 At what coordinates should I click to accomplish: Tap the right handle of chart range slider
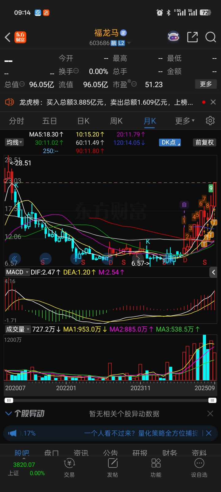pyautogui.click(x=212, y=400)
